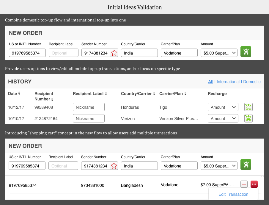Screen dimensions: 269x205
Task: Expand Amount dropdown for Verizon row
Action: click(x=223, y=119)
